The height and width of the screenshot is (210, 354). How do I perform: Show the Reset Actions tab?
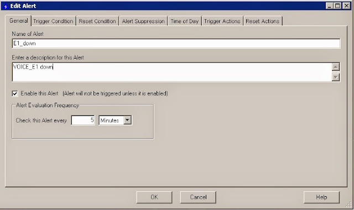263,21
